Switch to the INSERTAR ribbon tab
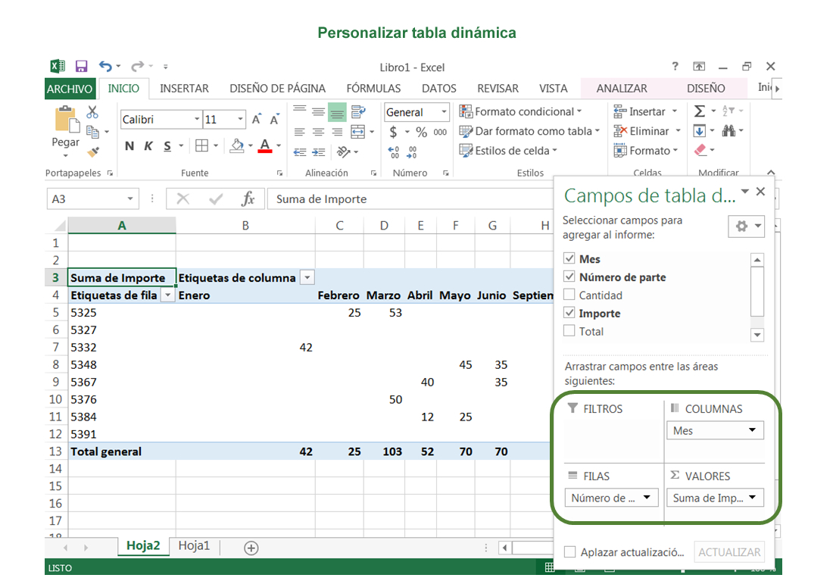The height and width of the screenshot is (581, 833). pyautogui.click(x=184, y=89)
